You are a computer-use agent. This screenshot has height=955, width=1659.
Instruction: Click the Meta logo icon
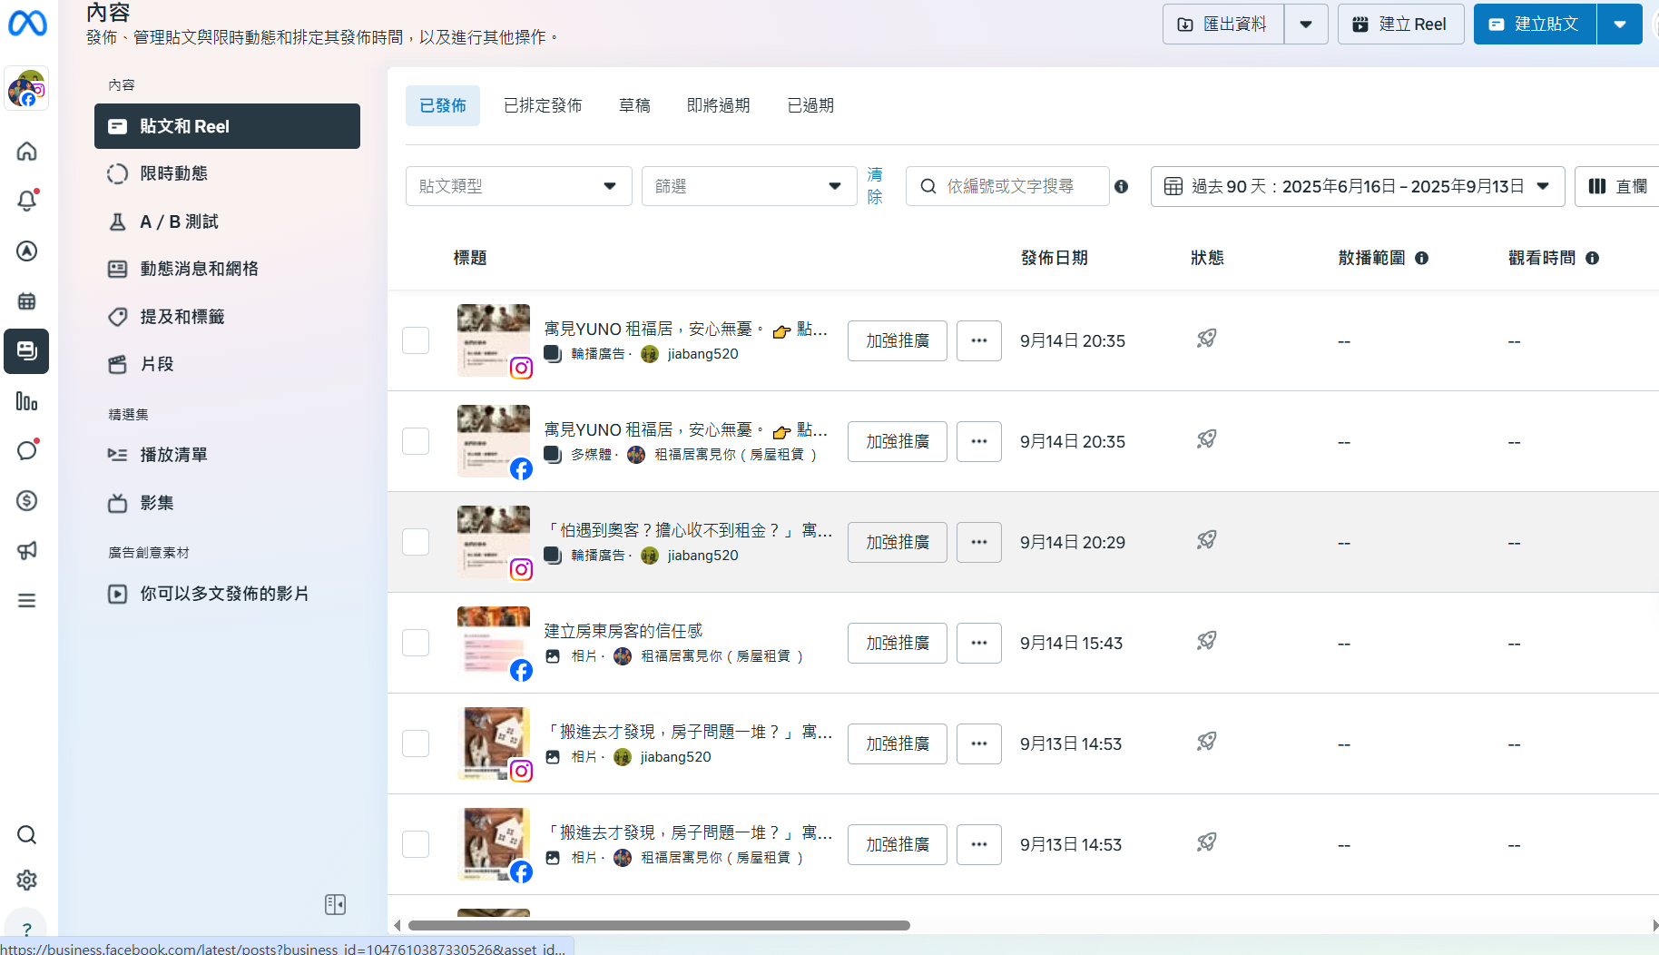(x=27, y=23)
